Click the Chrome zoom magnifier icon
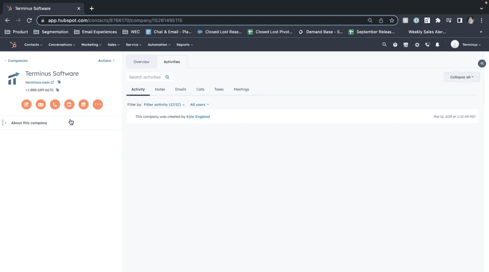The height and width of the screenshot is (272, 489). click(x=370, y=20)
